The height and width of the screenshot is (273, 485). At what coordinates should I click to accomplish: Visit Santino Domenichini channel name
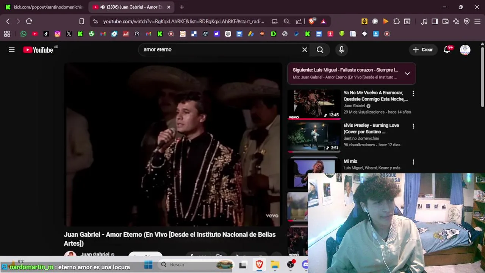click(x=361, y=138)
